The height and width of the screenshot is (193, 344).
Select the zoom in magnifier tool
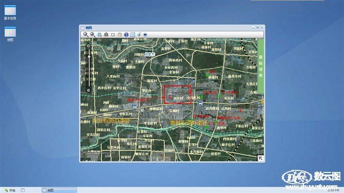click(86, 34)
